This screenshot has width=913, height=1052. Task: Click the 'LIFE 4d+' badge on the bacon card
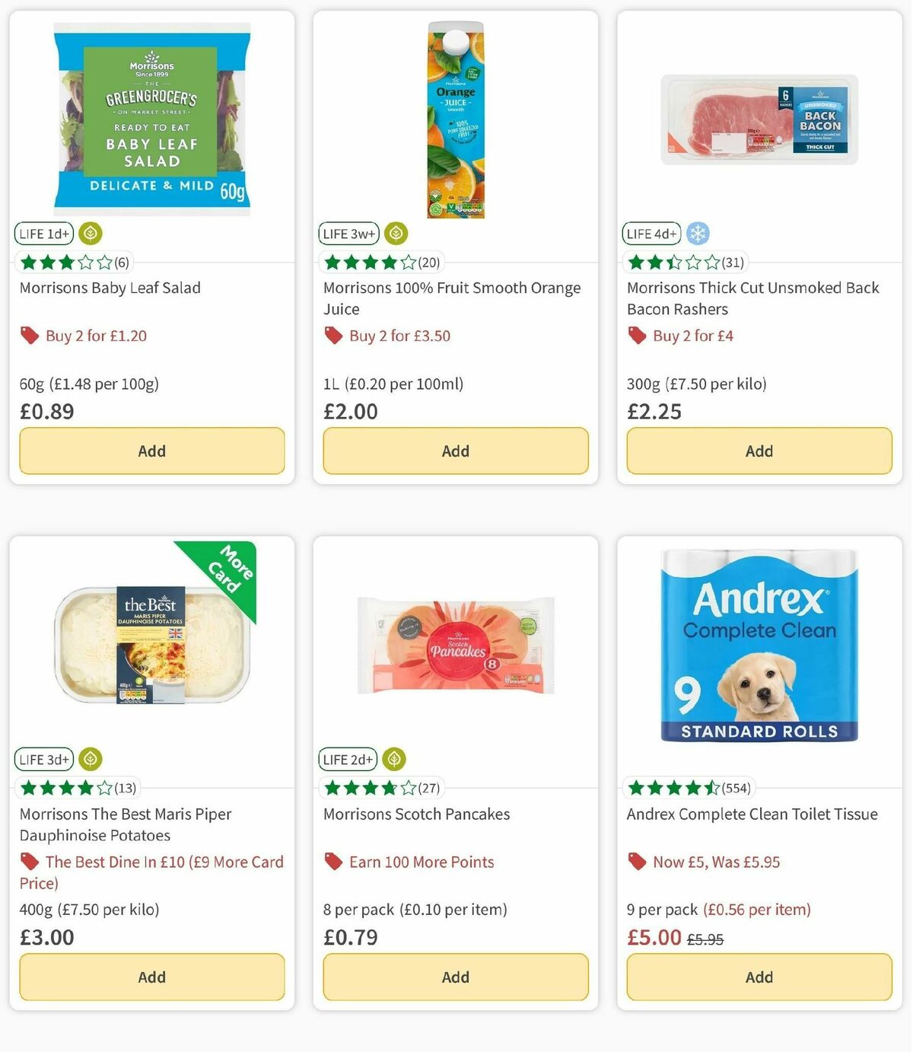point(651,234)
